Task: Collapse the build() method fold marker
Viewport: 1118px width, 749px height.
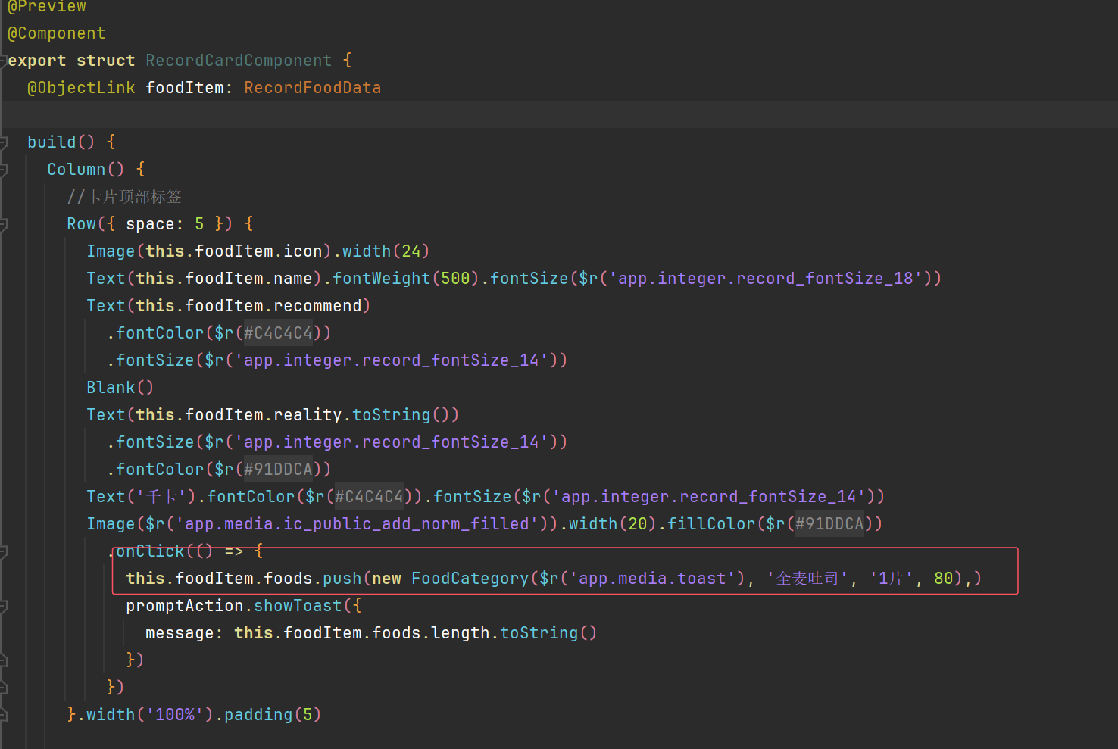Action: coord(3,142)
